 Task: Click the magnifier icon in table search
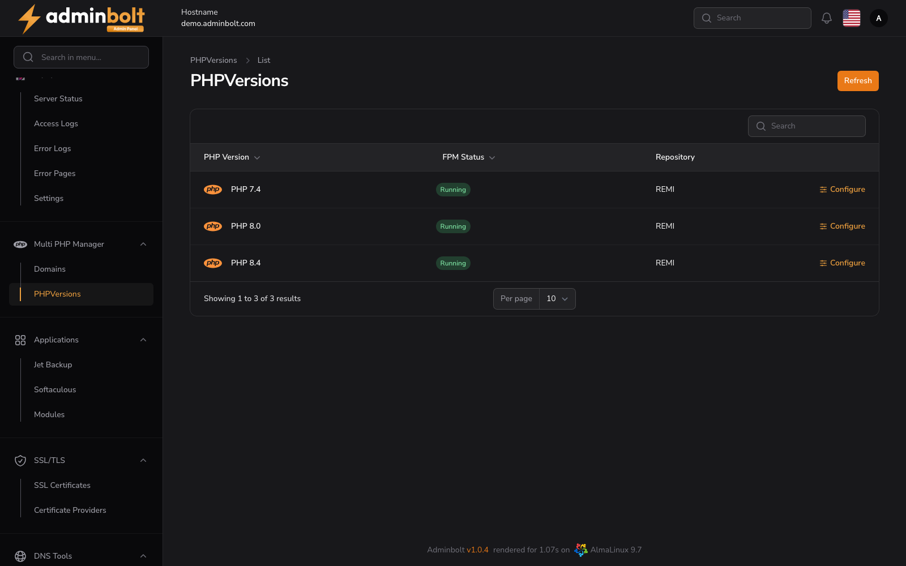coord(761,126)
